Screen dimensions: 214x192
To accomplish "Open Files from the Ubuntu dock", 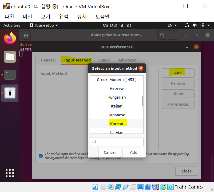I will (x=10, y=57).
